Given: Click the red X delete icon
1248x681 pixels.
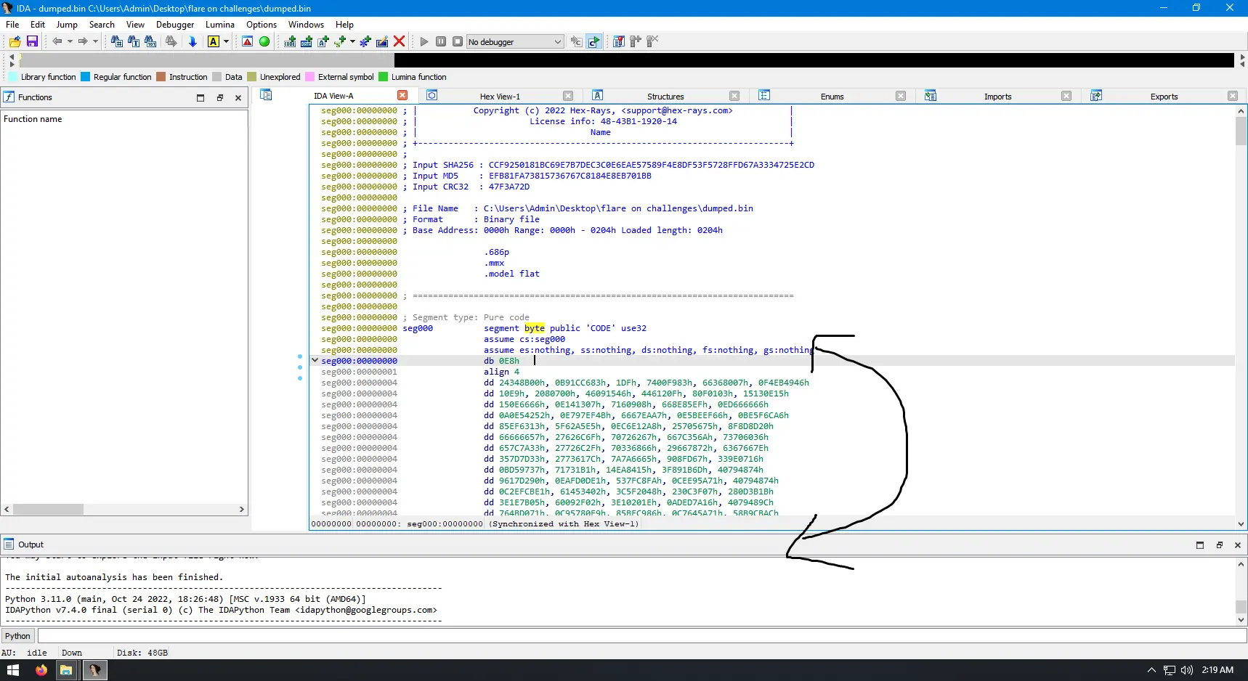Looking at the screenshot, I should tap(399, 41).
